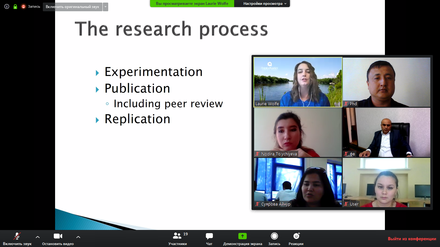Open the Реакции reactions menu

pyautogui.click(x=296, y=239)
